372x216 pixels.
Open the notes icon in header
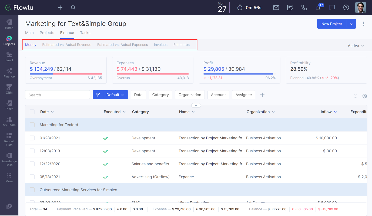pyautogui.click(x=290, y=8)
